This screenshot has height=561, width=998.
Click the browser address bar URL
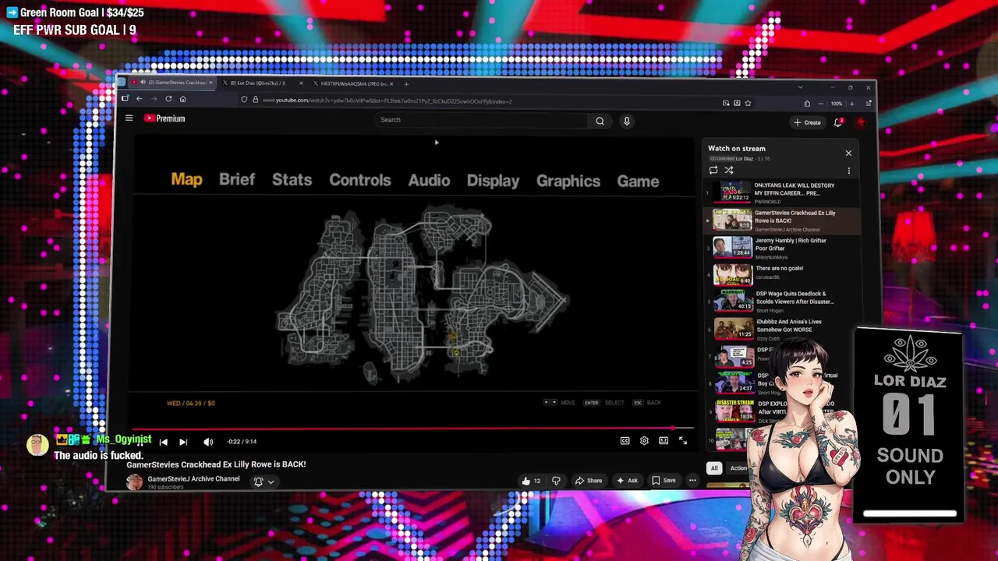tap(388, 101)
